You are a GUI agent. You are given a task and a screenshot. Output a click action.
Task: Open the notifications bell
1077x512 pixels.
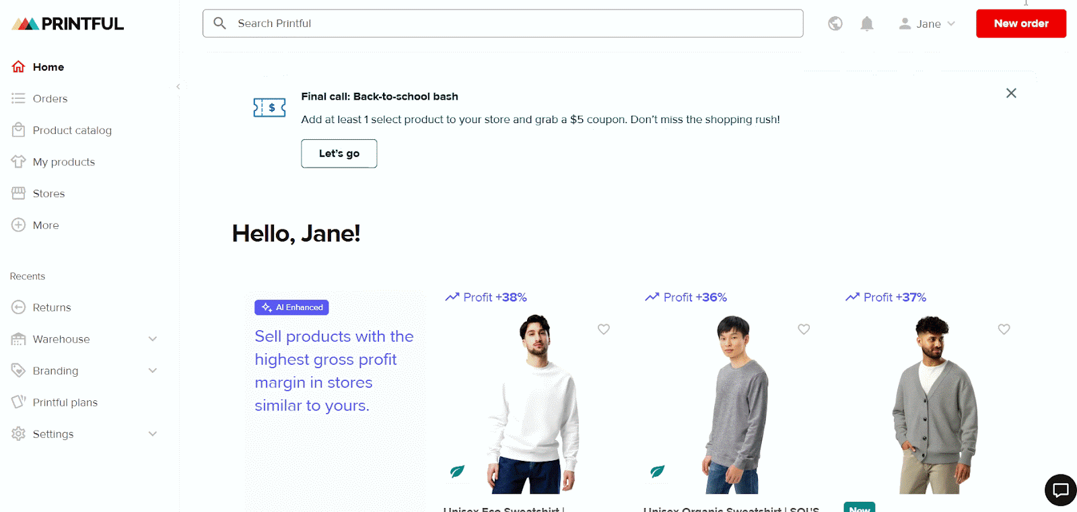point(867,24)
